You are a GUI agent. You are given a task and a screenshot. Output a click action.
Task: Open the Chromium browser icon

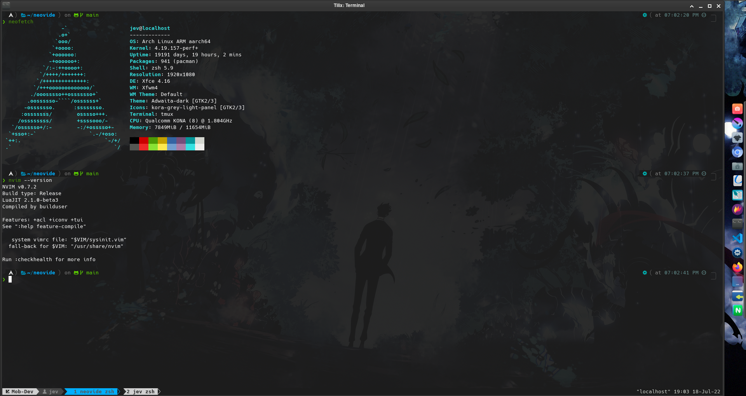click(737, 152)
